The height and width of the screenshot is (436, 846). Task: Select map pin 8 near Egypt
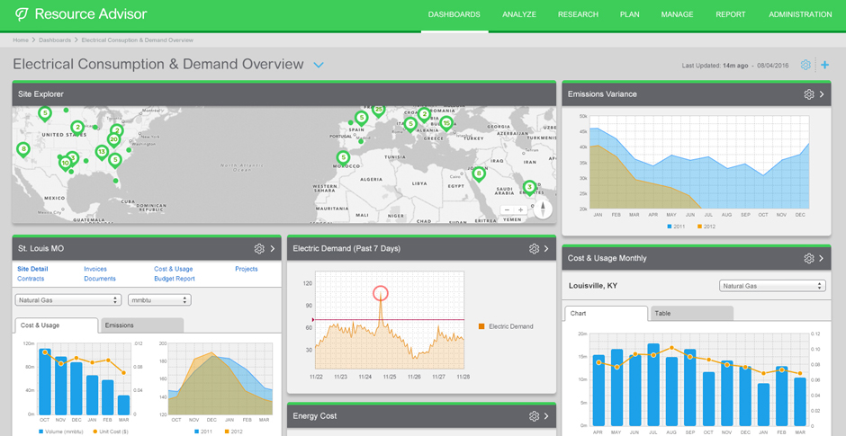pyautogui.click(x=479, y=174)
